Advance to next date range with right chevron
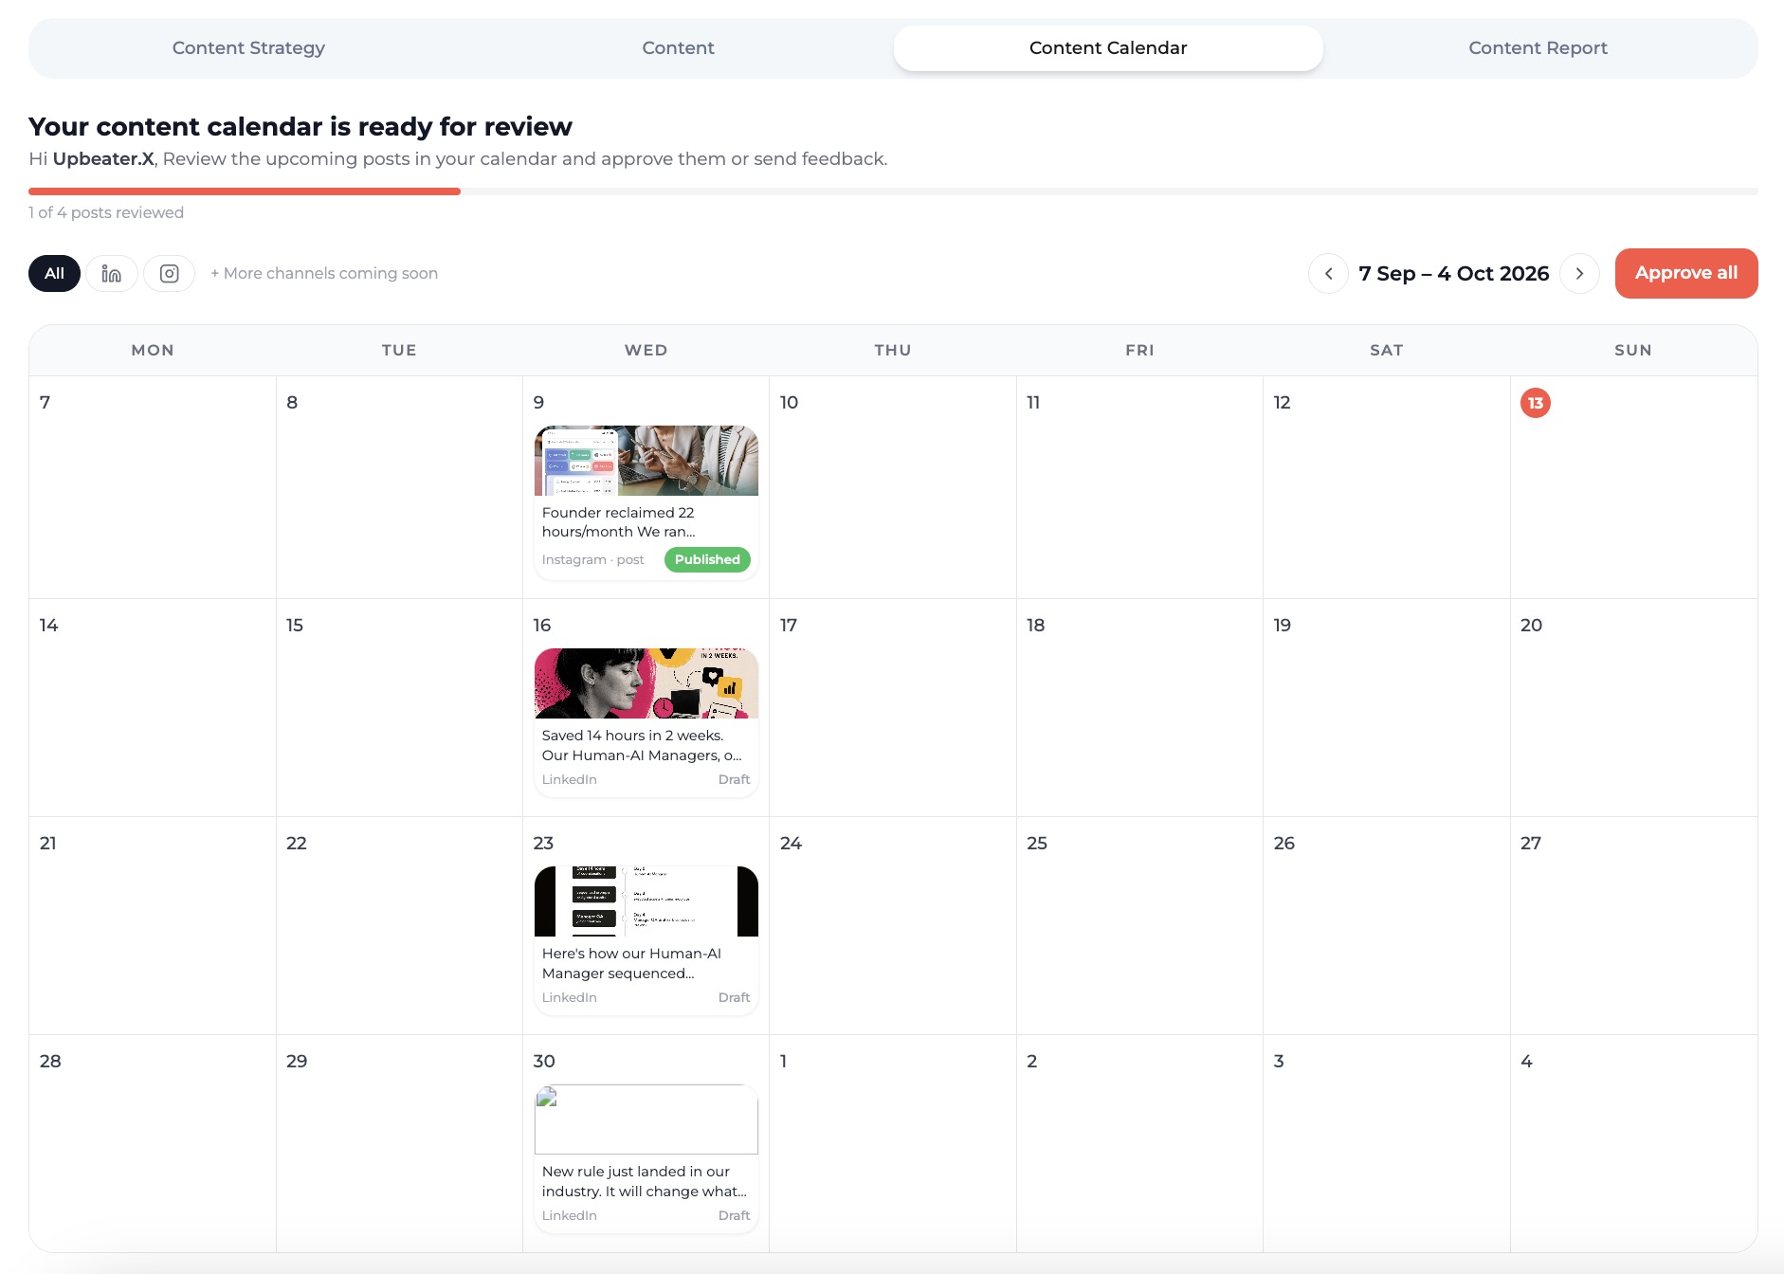Screen dimensions: 1784x1274 point(1579,273)
